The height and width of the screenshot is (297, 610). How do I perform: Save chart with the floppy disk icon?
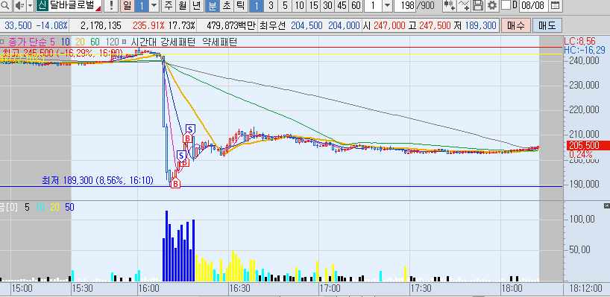pos(478,5)
